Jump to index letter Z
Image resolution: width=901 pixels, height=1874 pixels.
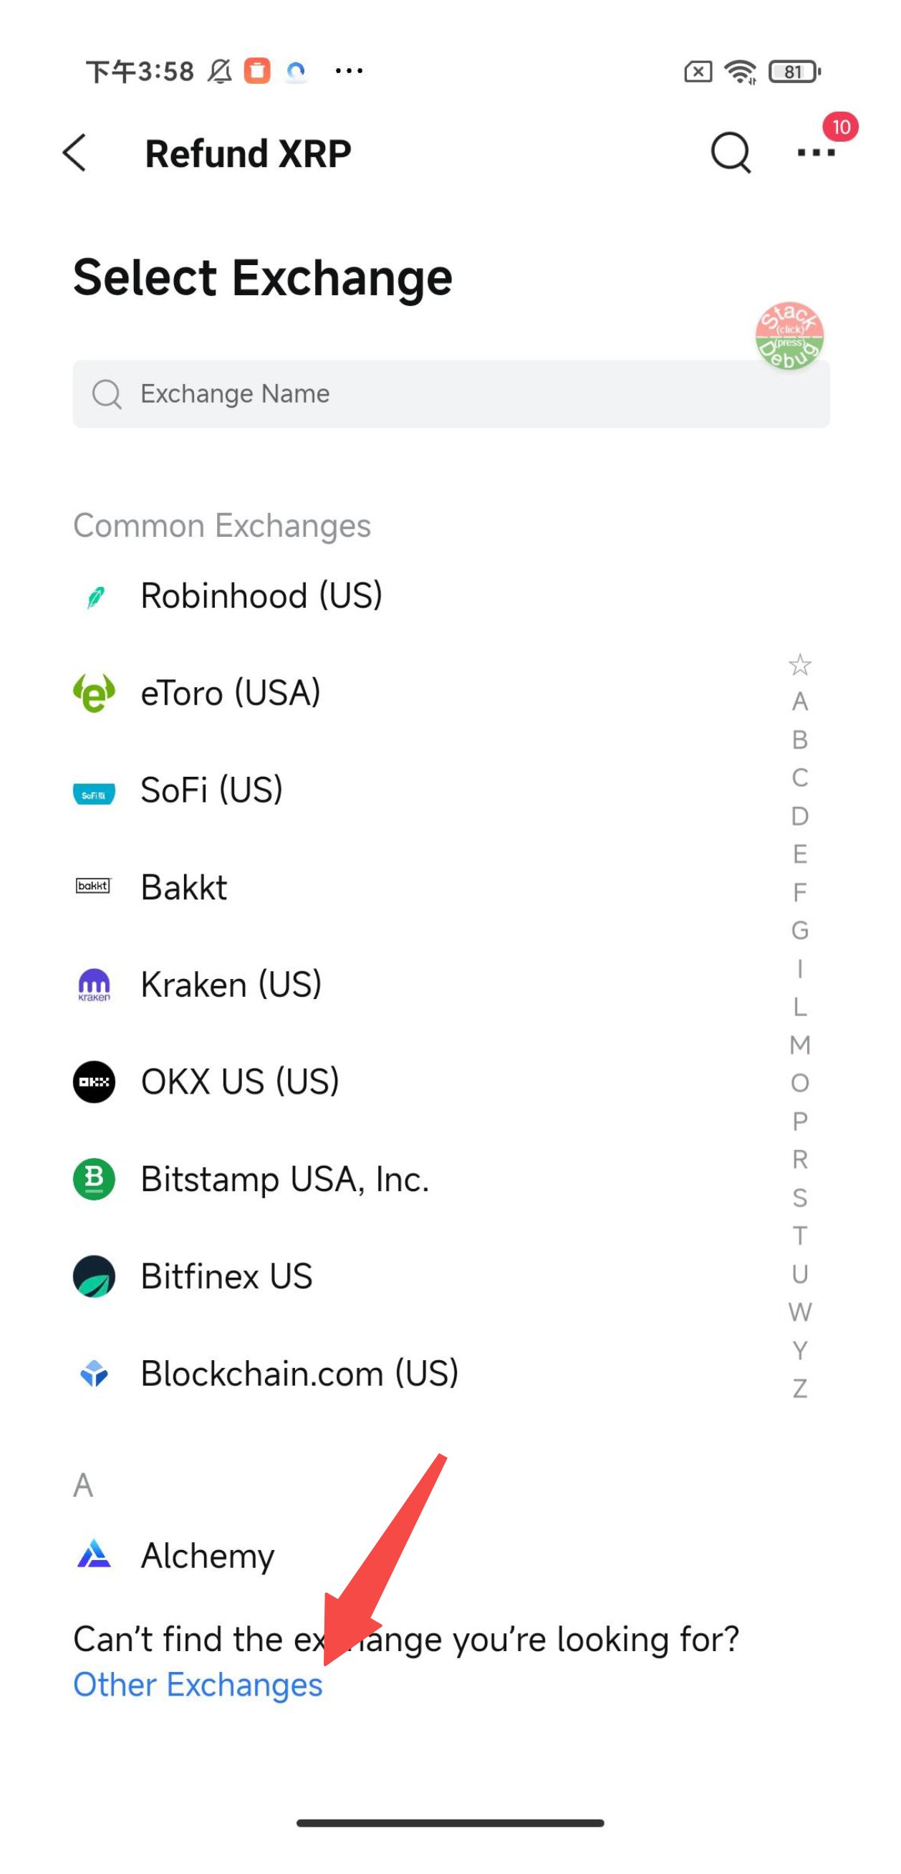(x=799, y=1388)
